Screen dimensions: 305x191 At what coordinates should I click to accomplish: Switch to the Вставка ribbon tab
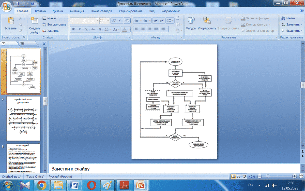click(40, 11)
